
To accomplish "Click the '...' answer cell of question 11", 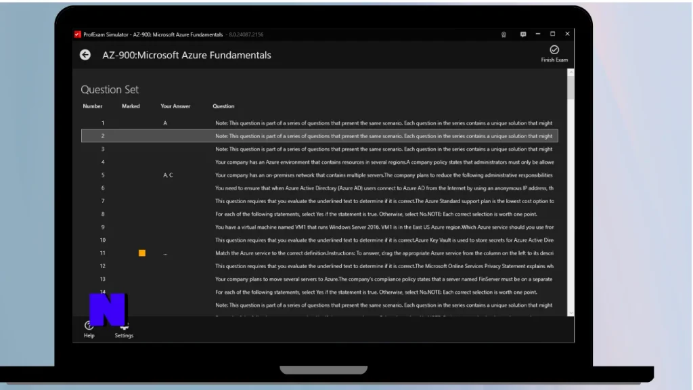I will [165, 253].
